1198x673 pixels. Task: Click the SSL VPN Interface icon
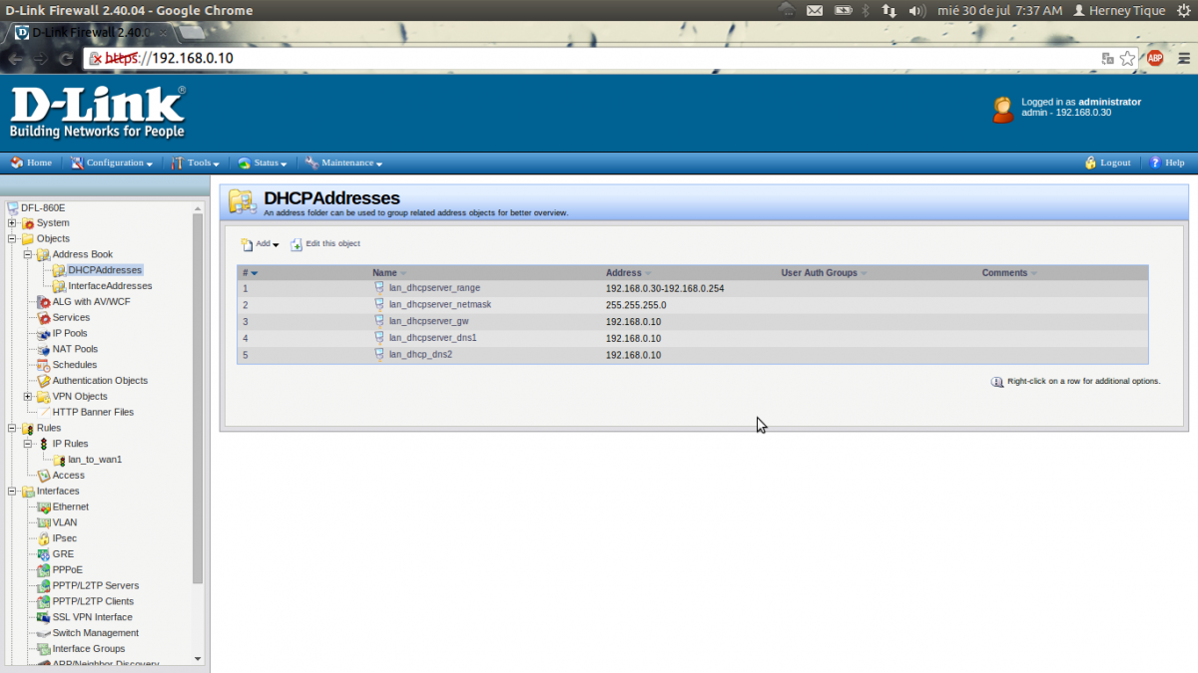[44, 617]
